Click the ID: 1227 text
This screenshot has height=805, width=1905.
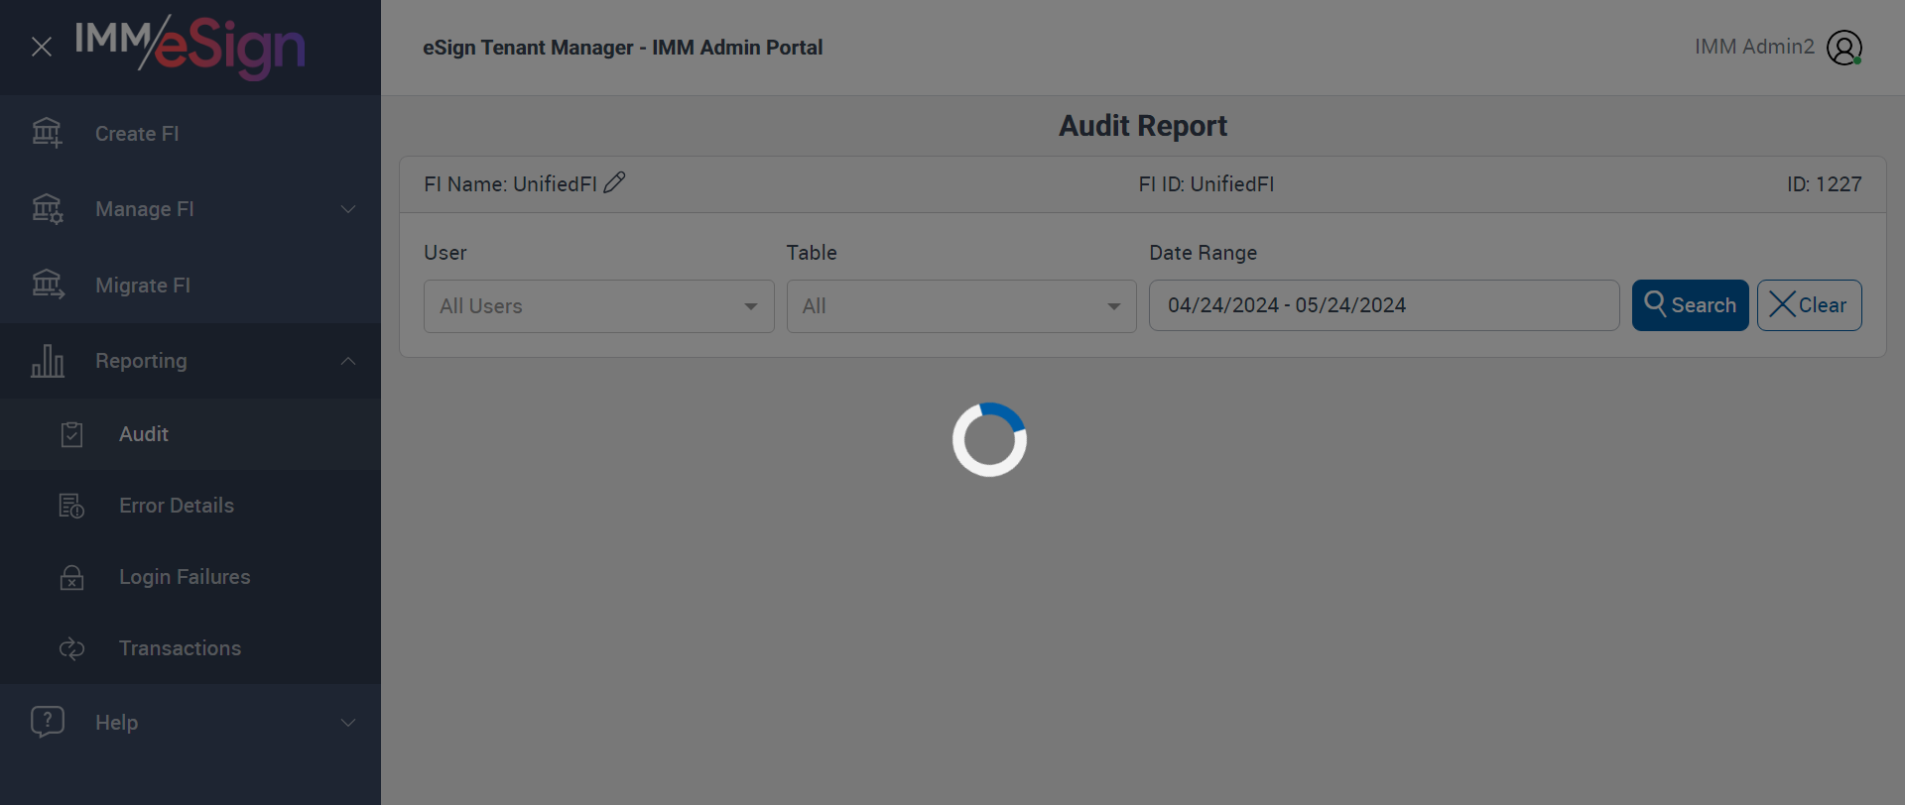[x=1825, y=184]
